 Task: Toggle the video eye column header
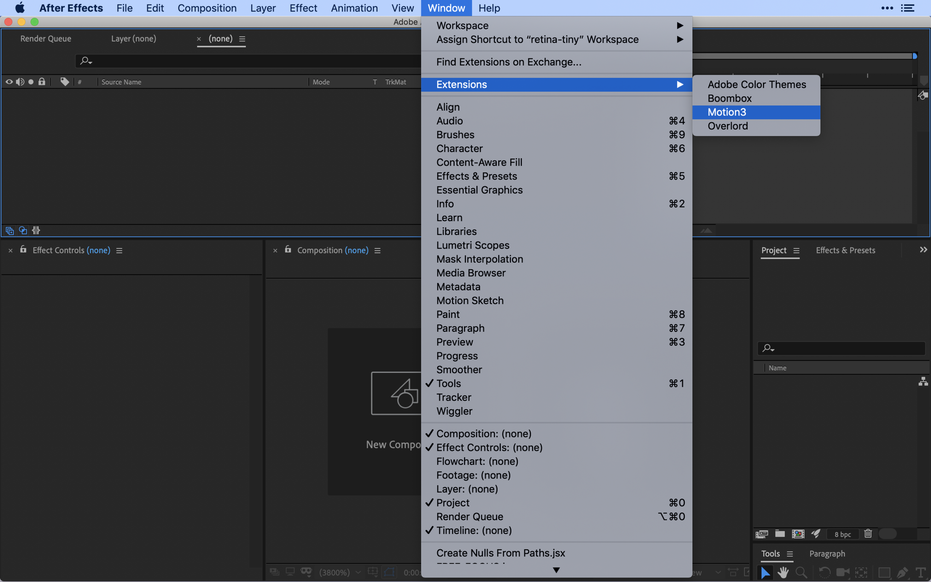(9, 82)
